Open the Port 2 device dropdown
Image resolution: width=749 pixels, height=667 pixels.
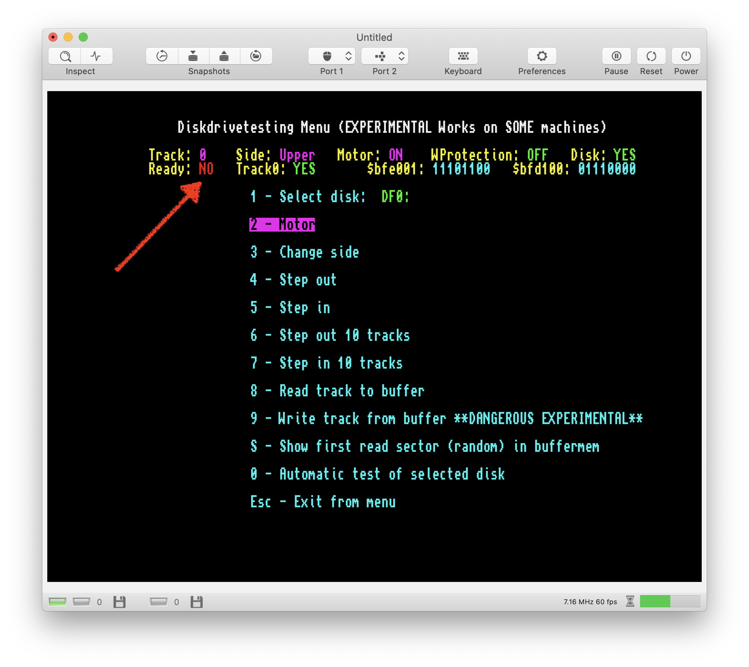(x=385, y=56)
